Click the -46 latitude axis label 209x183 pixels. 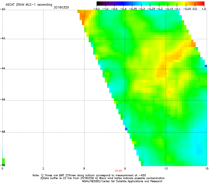(3, 99)
